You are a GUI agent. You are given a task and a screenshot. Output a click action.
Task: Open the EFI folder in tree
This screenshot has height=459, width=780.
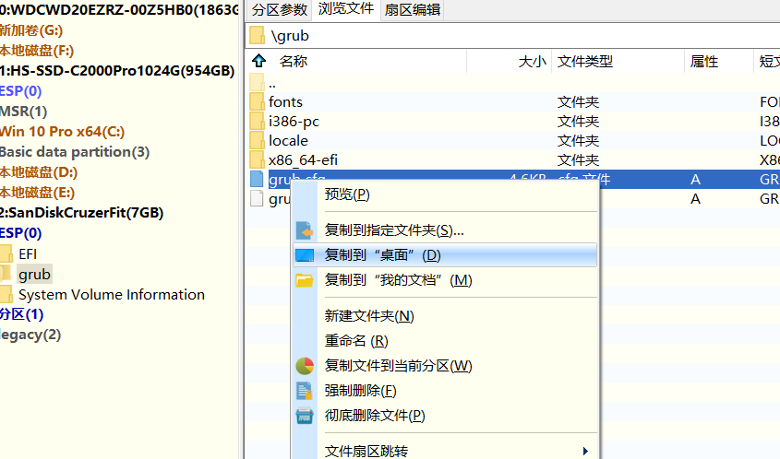click(x=28, y=253)
